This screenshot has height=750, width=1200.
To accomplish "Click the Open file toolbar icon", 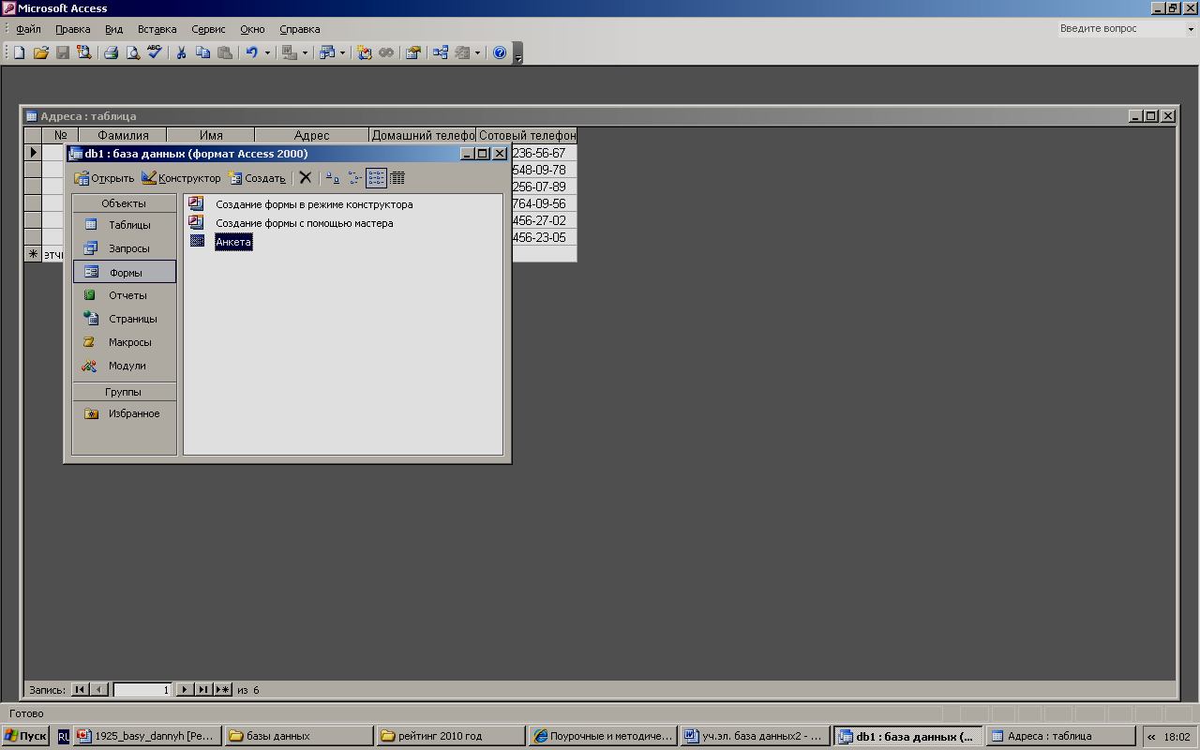I will (40, 52).
